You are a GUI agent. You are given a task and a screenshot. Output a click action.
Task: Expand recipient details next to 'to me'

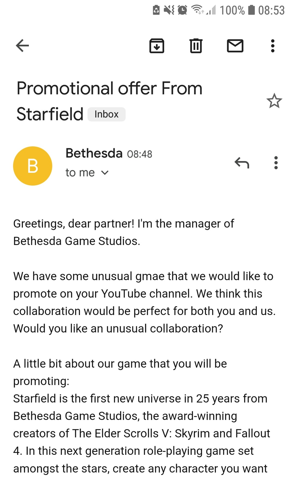coord(105,173)
